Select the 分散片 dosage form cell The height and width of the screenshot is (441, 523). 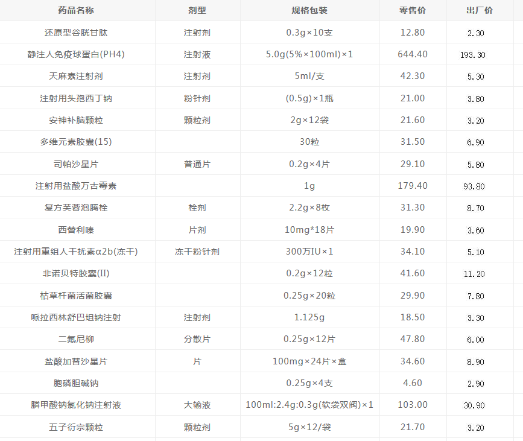point(197,339)
